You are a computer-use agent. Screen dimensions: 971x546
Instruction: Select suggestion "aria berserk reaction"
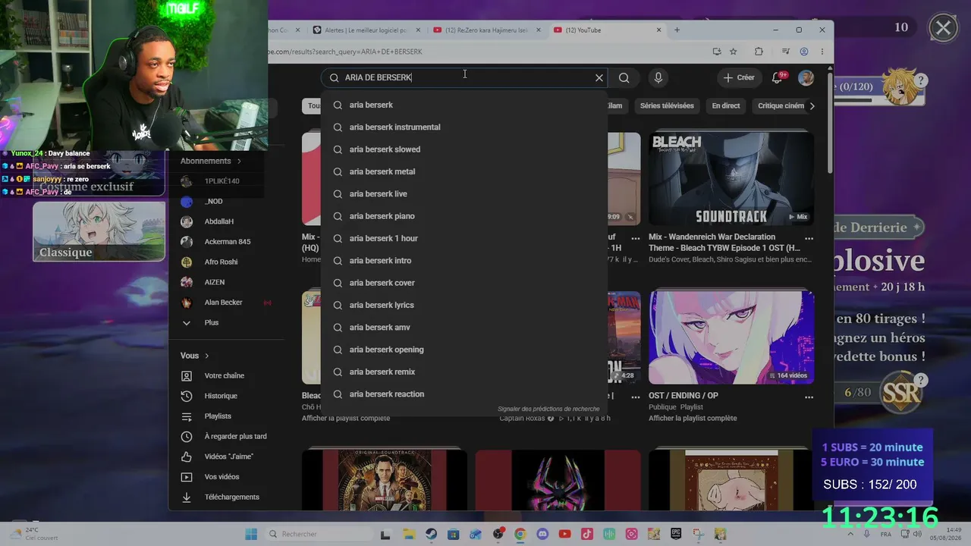pyautogui.click(x=464, y=394)
